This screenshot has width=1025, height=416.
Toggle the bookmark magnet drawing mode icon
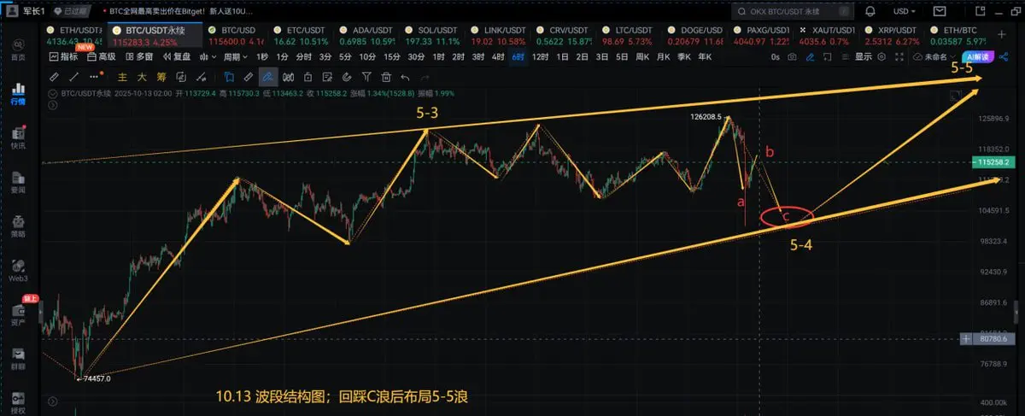229,77
